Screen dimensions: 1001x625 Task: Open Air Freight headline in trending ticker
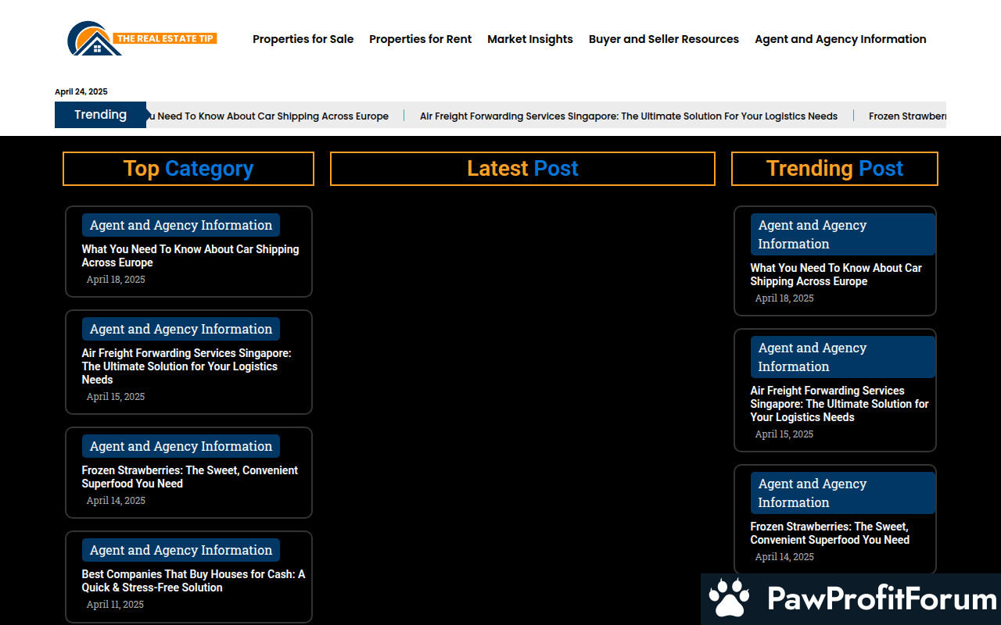(628, 116)
